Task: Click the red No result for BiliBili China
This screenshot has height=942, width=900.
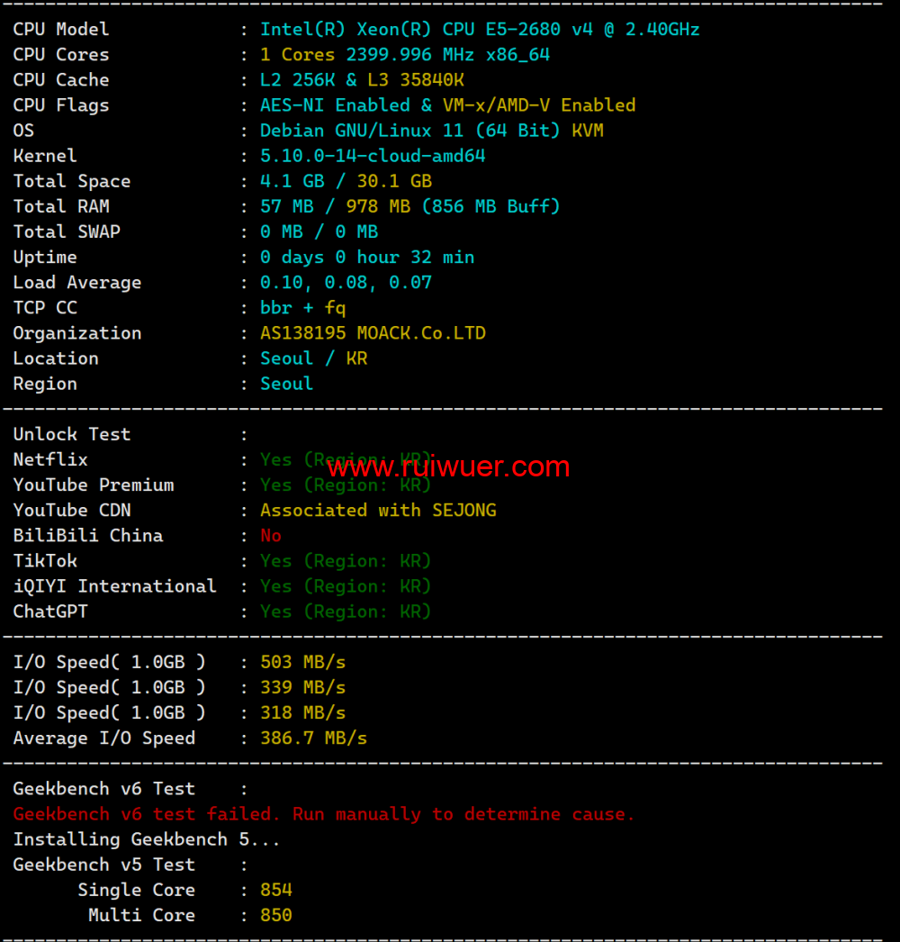Action: [271, 535]
